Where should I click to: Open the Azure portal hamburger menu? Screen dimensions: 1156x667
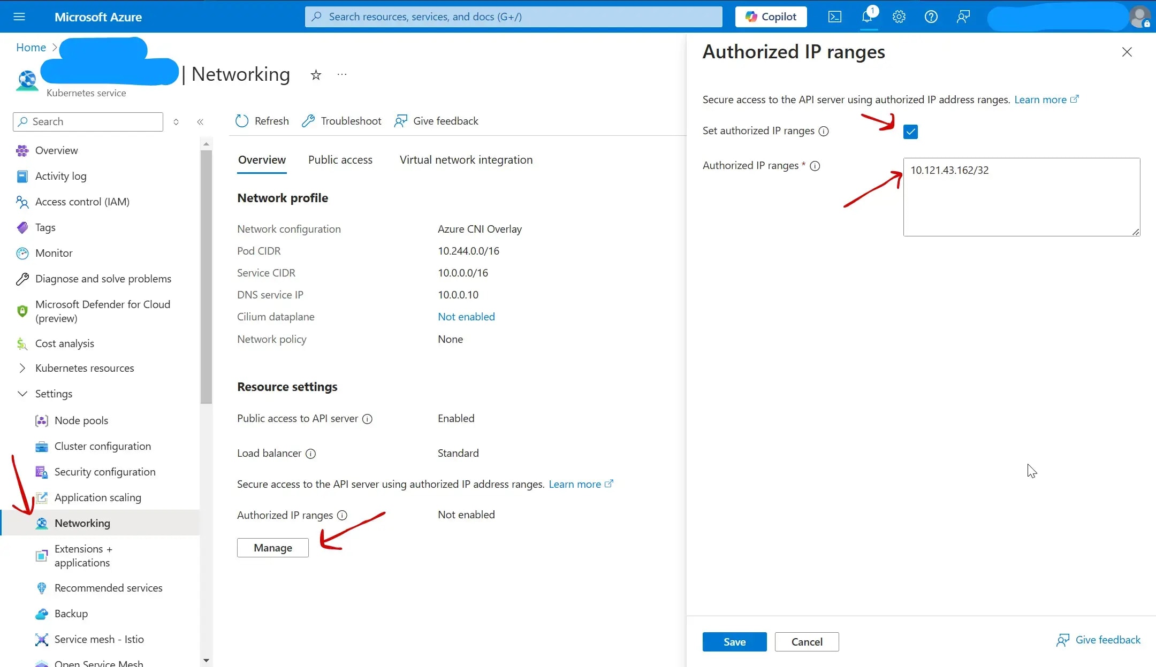pyautogui.click(x=19, y=17)
